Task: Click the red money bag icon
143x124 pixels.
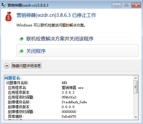Action: point(9,17)
